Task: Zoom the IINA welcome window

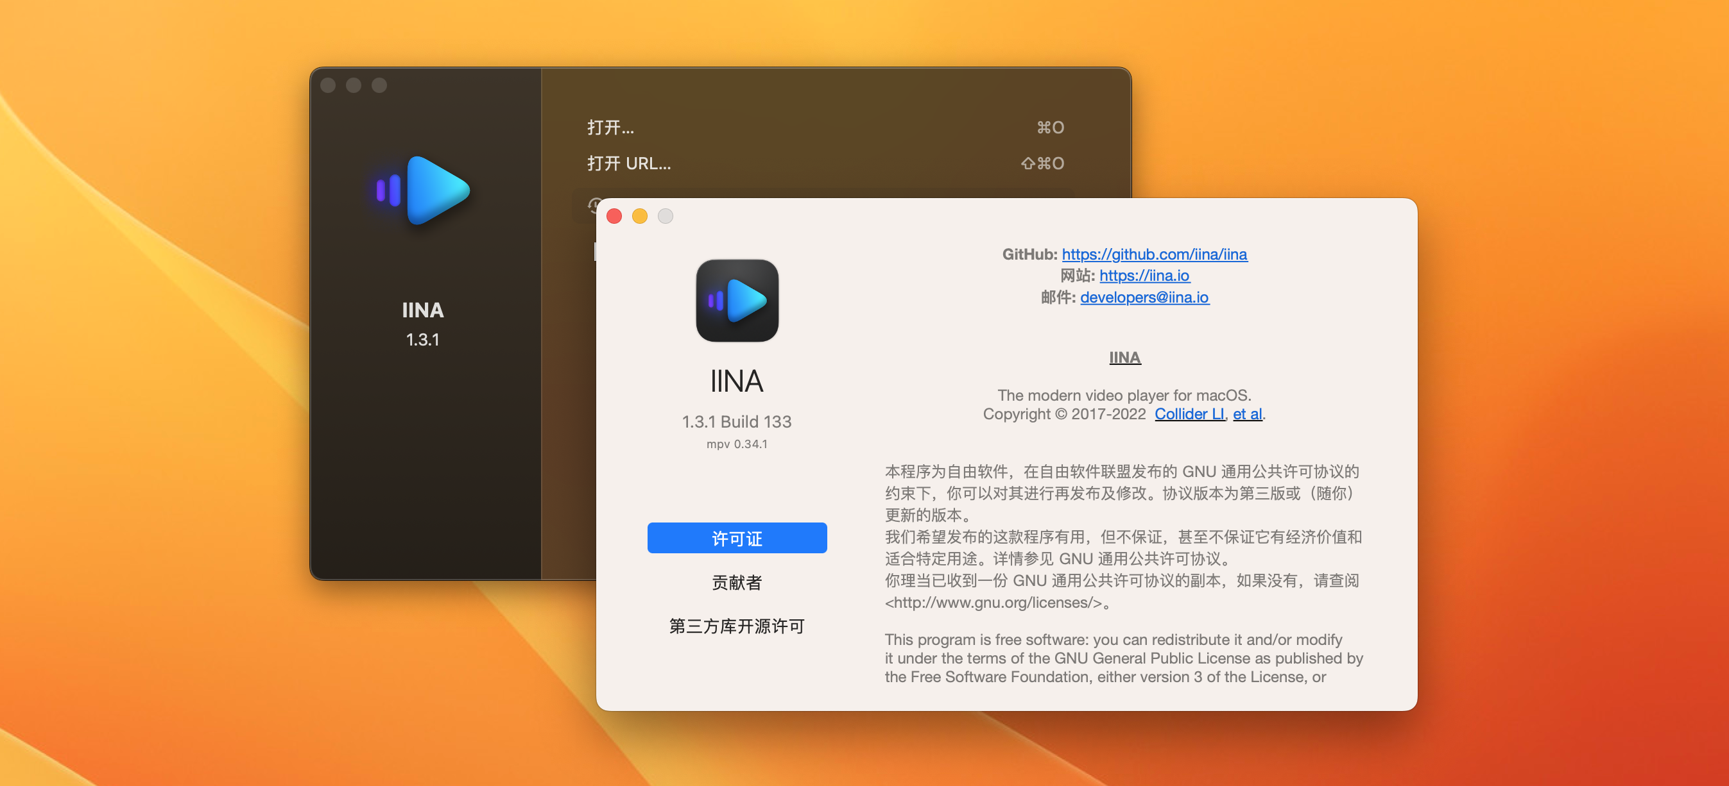Action: point(379,85)
